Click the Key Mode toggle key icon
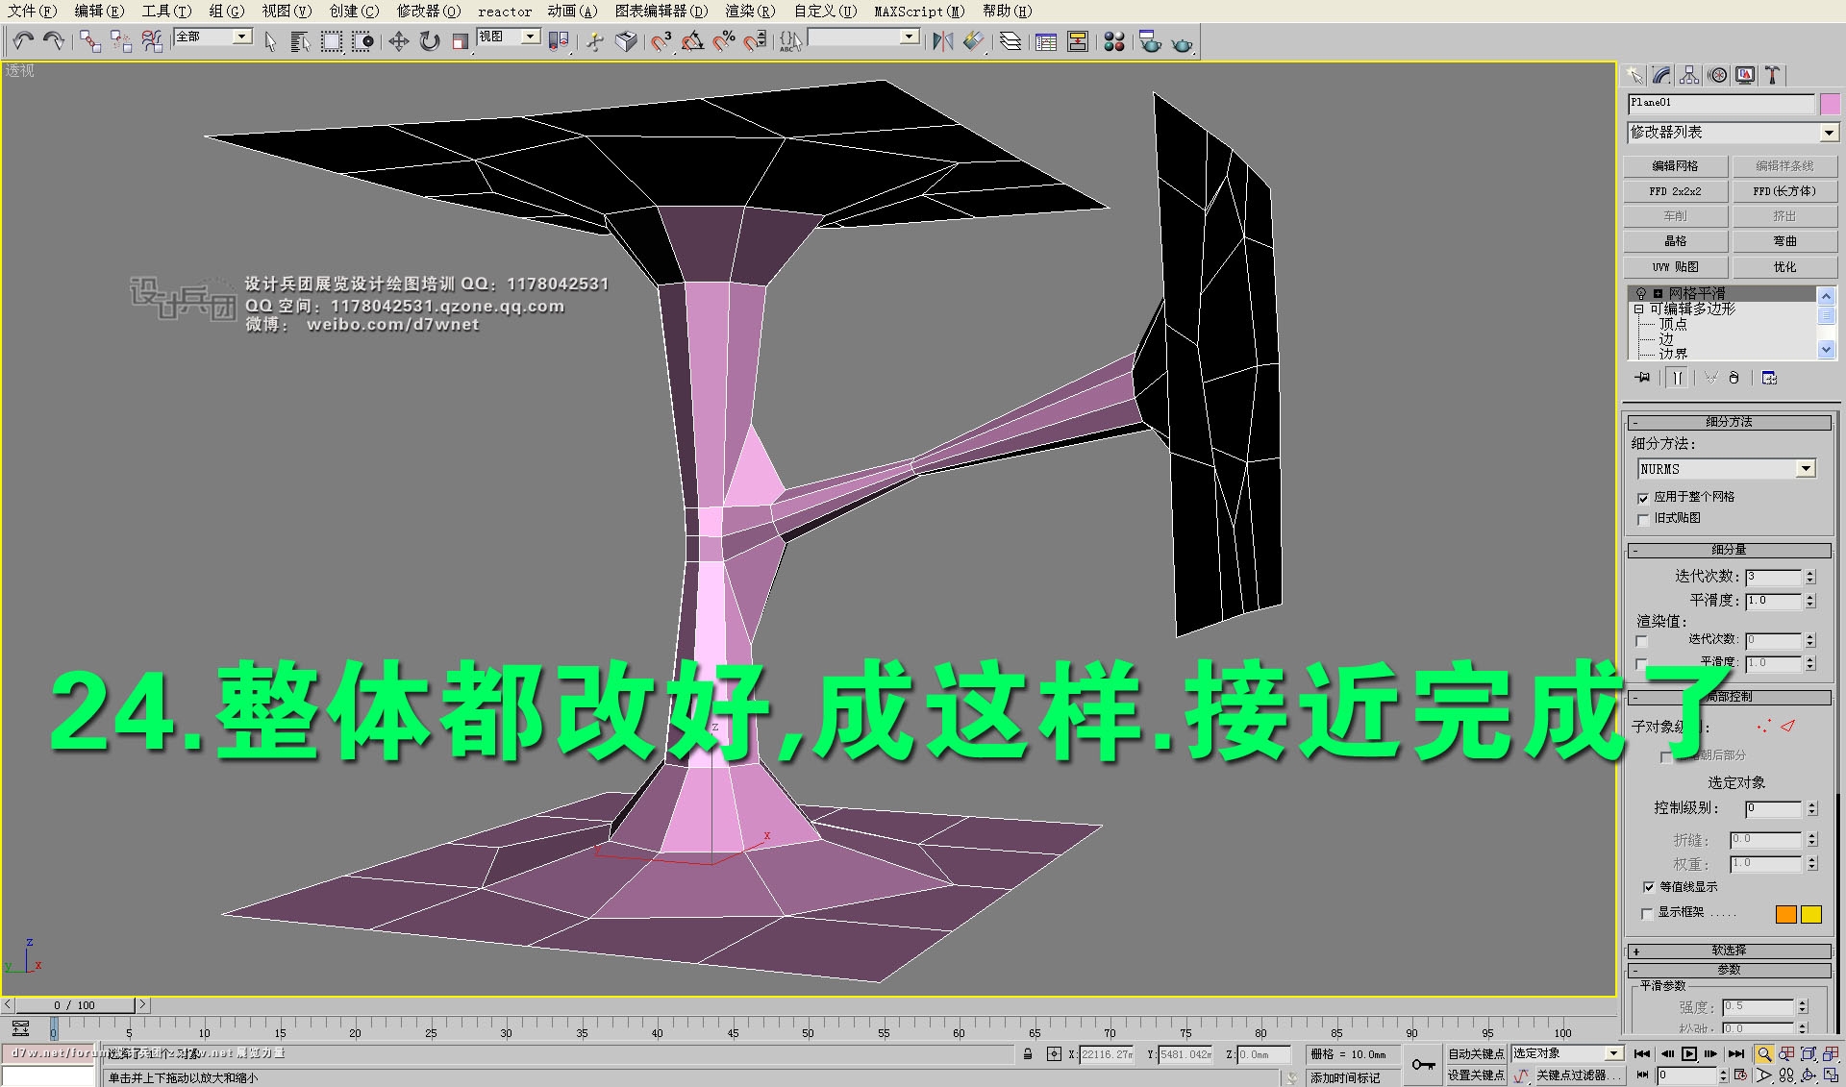1846x1087 pixels. pyautogui.click(x=1423, y=1064)
